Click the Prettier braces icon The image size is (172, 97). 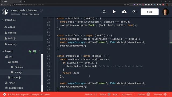point(96,95)
